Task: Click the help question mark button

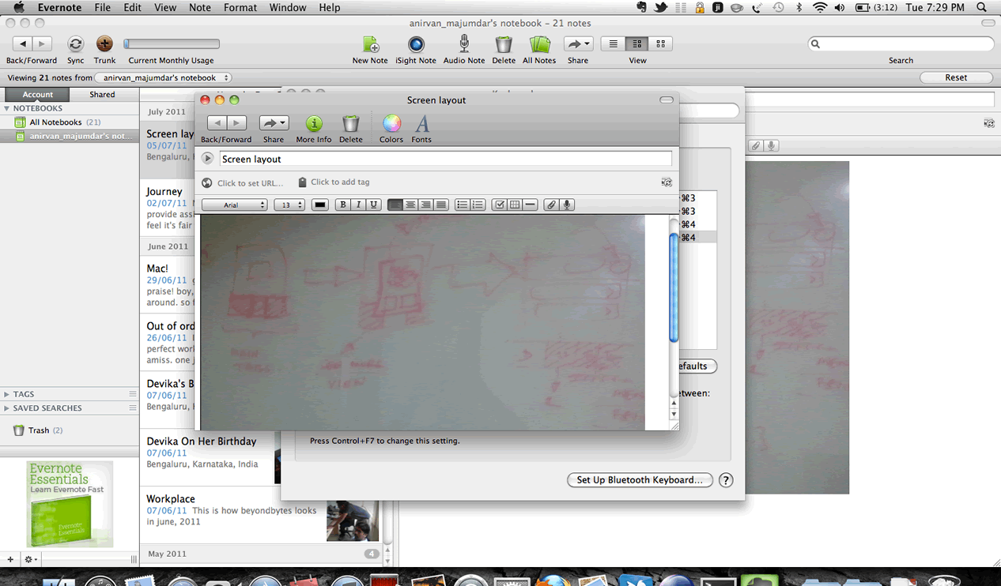Action: tap(726, 479)
